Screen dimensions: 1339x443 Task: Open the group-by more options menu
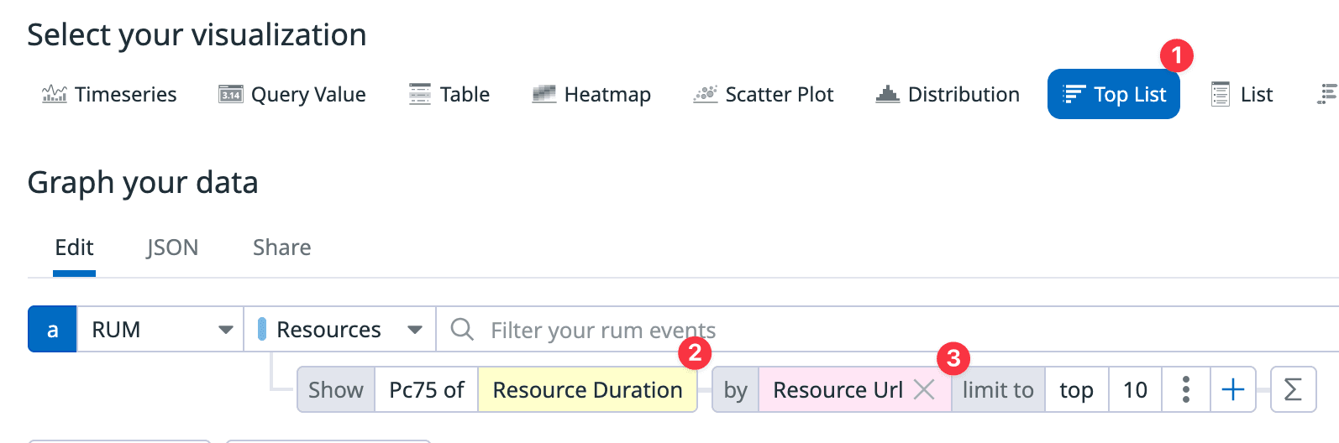(x=1185, y=389)
